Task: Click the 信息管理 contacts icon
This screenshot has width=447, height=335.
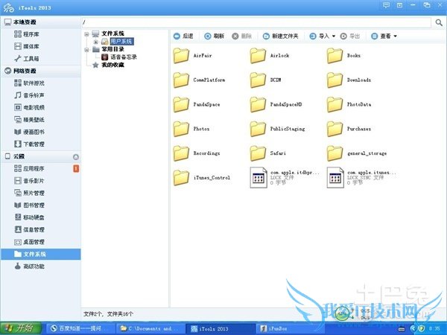Action: pos(18,229)
